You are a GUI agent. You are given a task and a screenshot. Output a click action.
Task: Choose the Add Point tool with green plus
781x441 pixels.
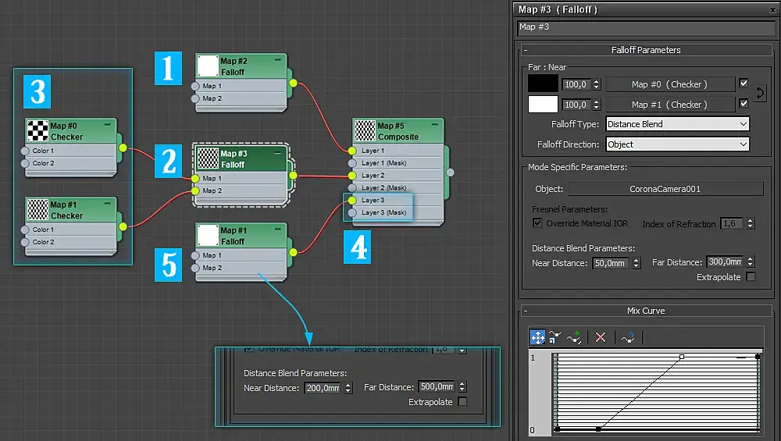574,337
